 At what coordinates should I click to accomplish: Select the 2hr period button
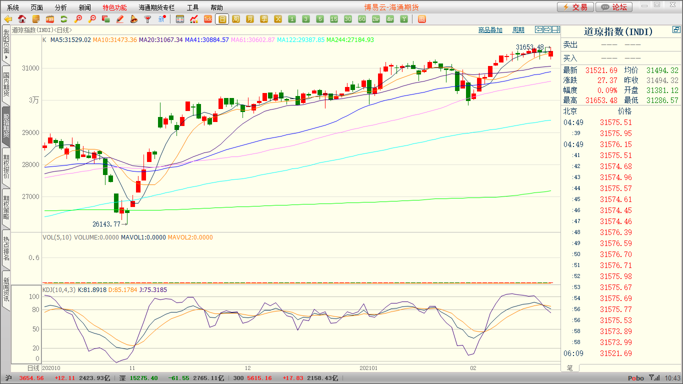pos(376,19)
